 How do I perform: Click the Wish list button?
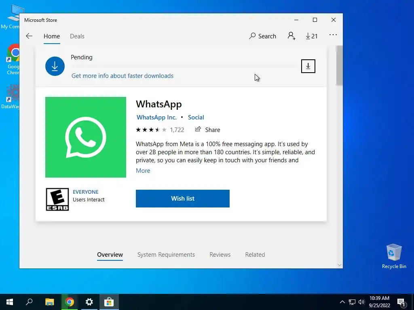[183, 199]
